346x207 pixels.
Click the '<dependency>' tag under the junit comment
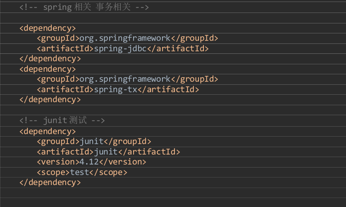[48, 132]
